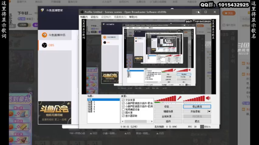Click the sources list horizontal scrollbar thumb
259x145 pixels.
135,121
